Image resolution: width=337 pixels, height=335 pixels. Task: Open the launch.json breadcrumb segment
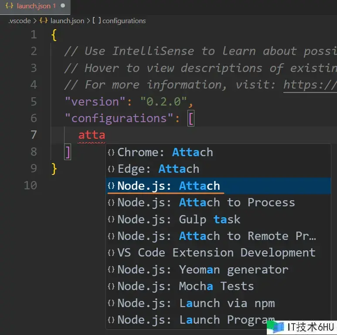click(67, 21)
